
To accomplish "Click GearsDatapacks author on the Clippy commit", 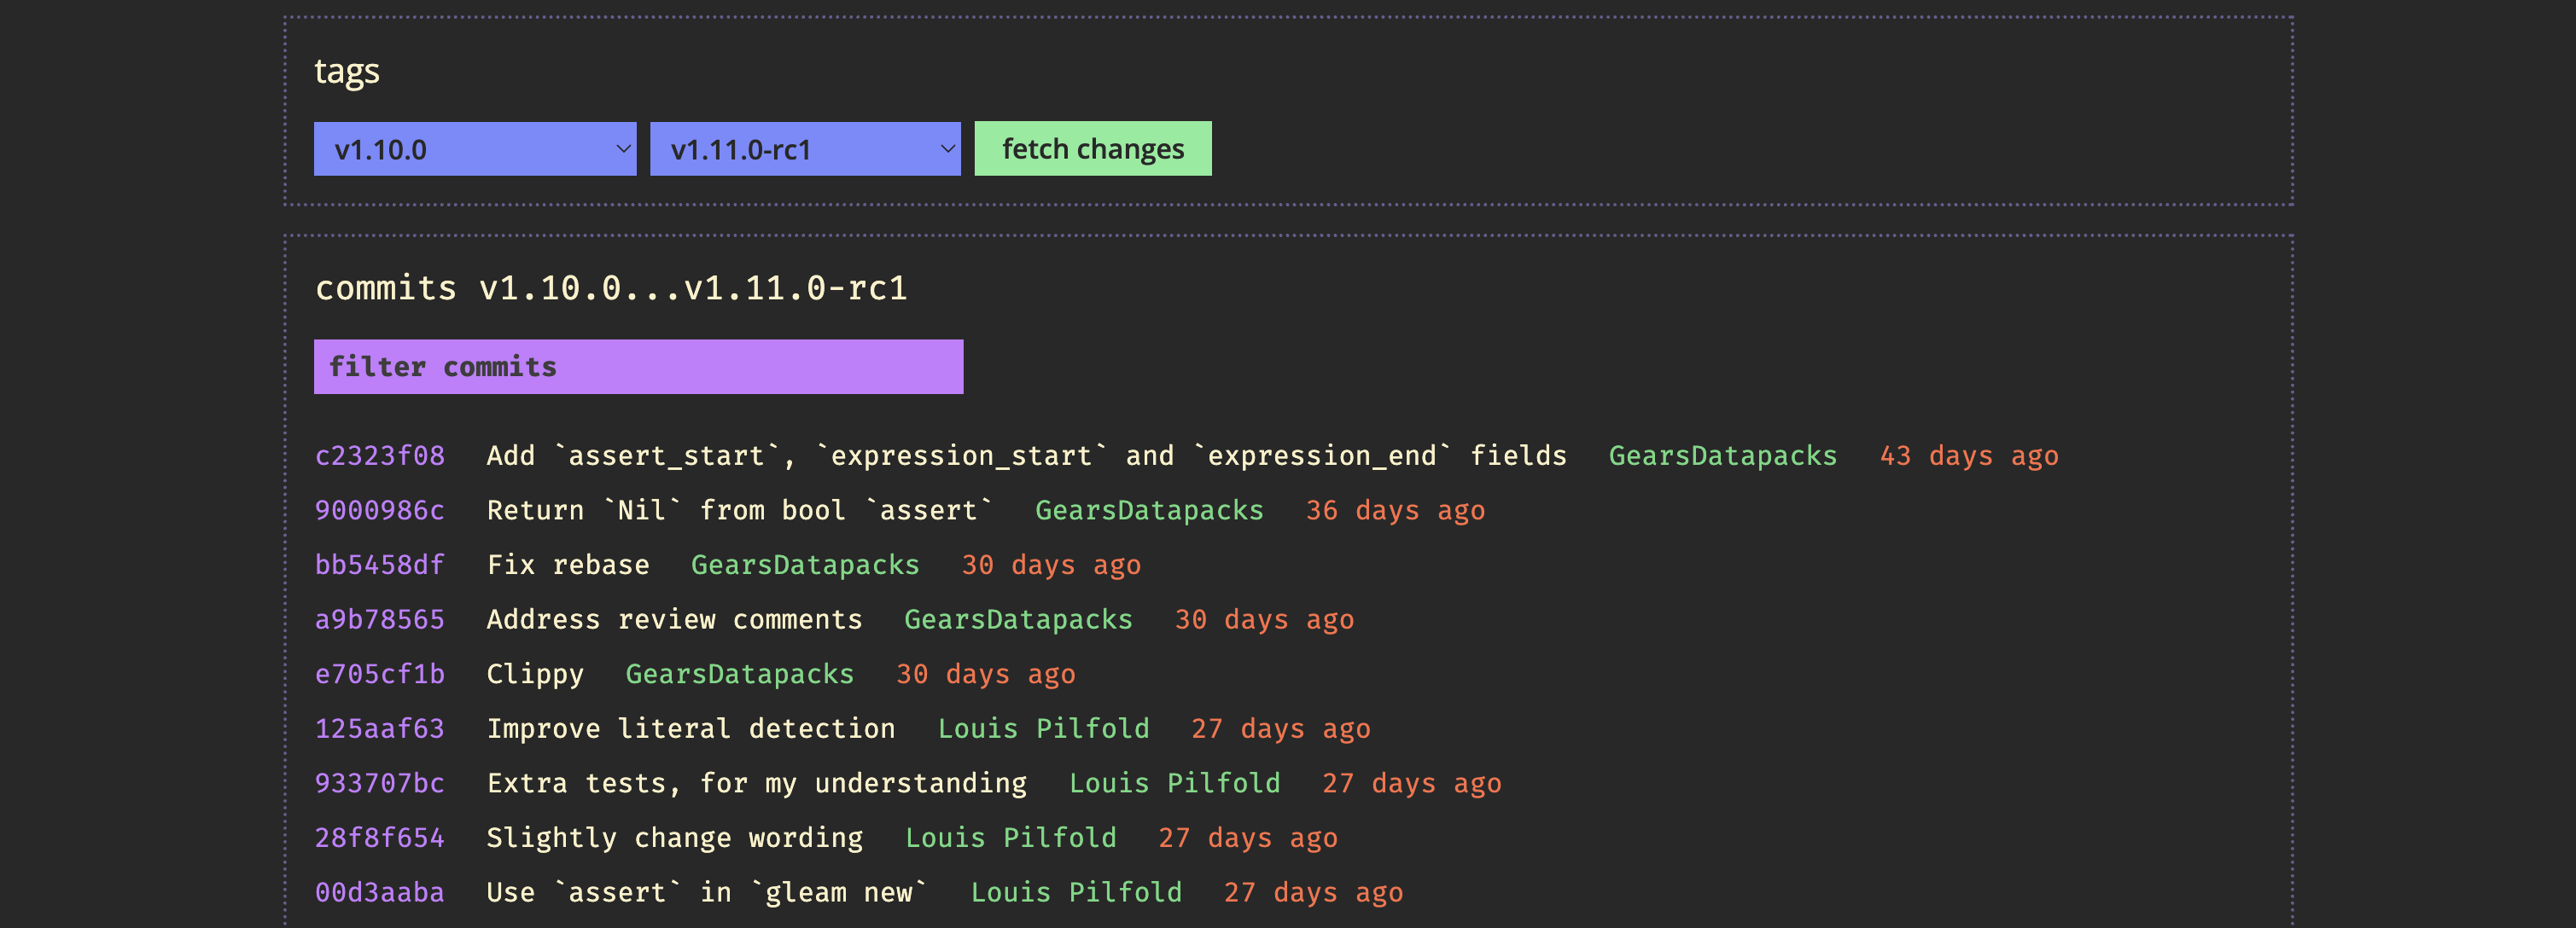I will click(x=739, y=675).
